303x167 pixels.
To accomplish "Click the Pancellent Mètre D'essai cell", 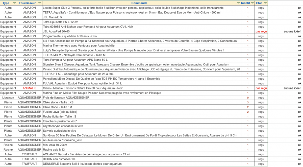I will pos(142,79).
